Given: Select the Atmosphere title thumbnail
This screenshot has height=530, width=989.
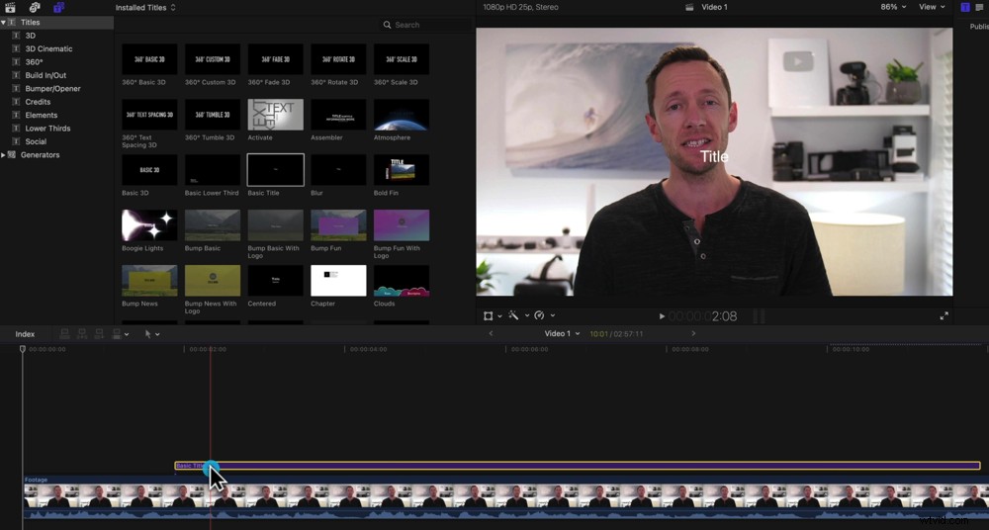Looking at the screenshot, I should [402, 115].
